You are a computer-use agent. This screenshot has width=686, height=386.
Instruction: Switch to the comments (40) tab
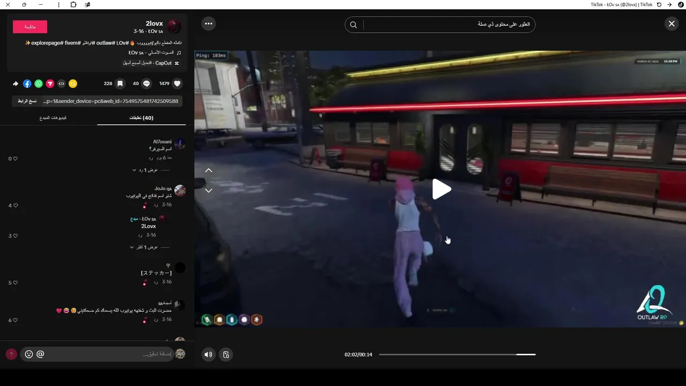pos(141,118)
